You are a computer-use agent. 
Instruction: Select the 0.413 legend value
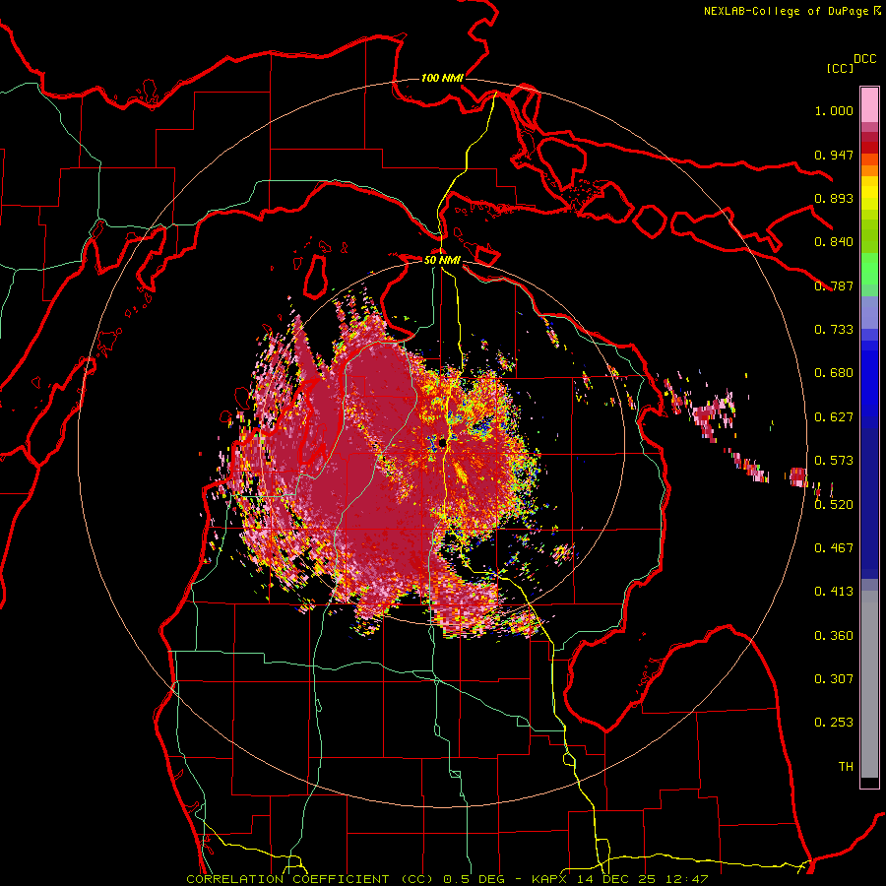tap(834, 592)
